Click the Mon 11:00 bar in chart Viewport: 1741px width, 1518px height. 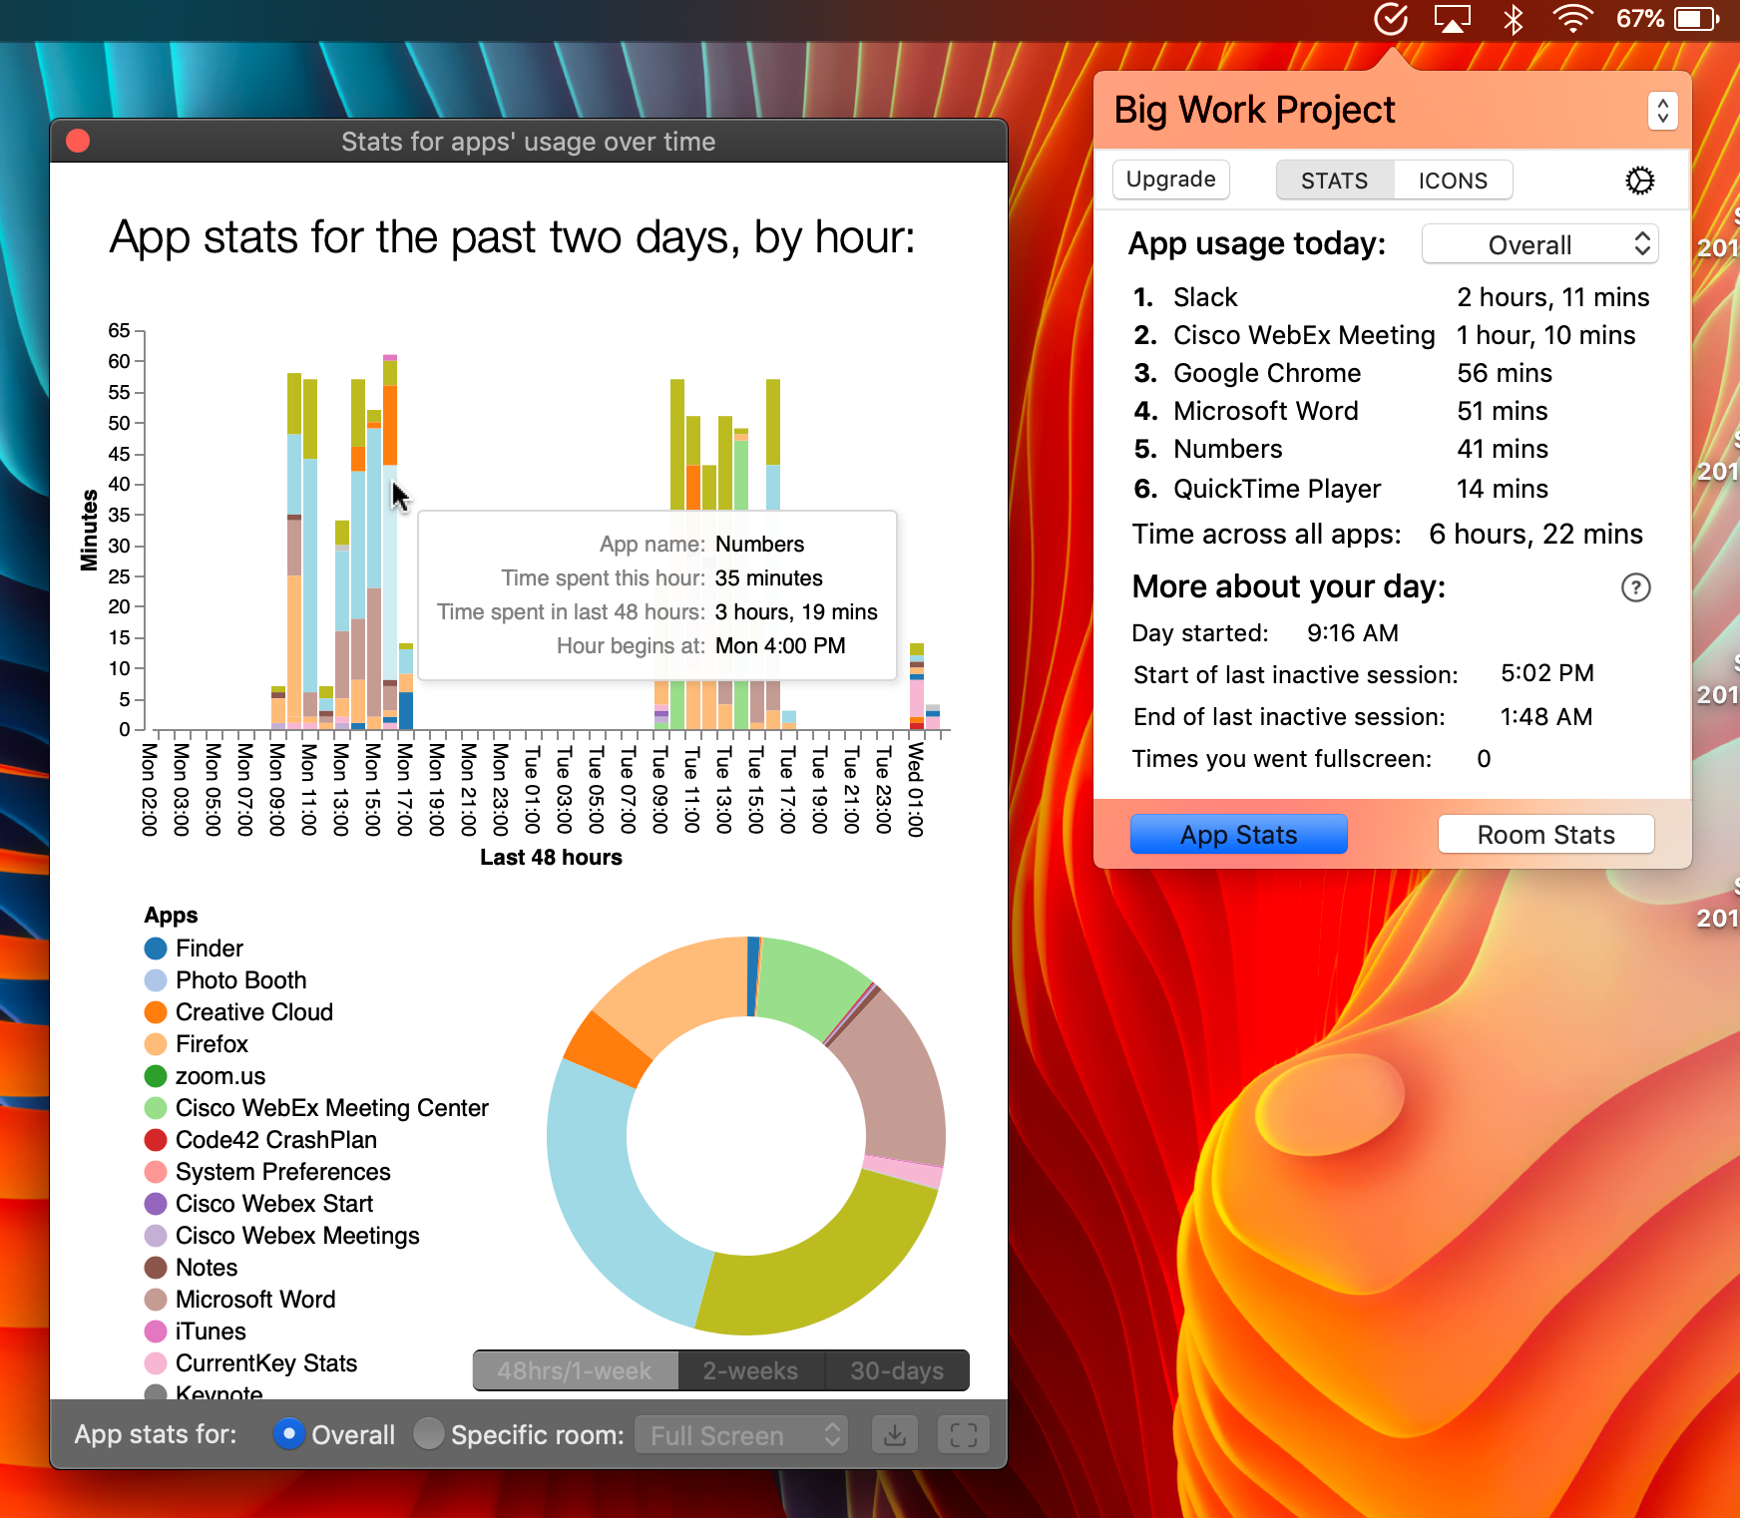tap(310, 555)
